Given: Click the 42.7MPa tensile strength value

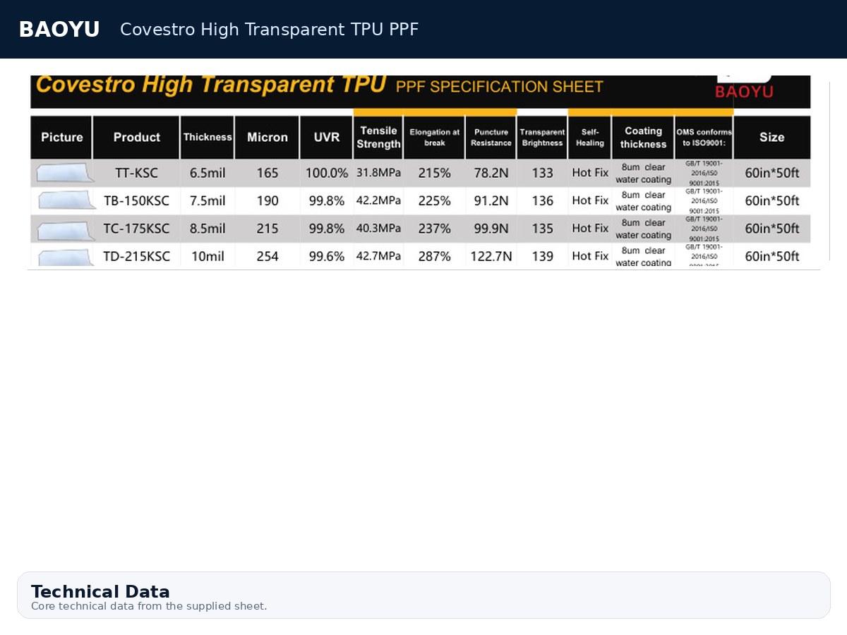Looking at the screenshot, I should coord(378,256).
